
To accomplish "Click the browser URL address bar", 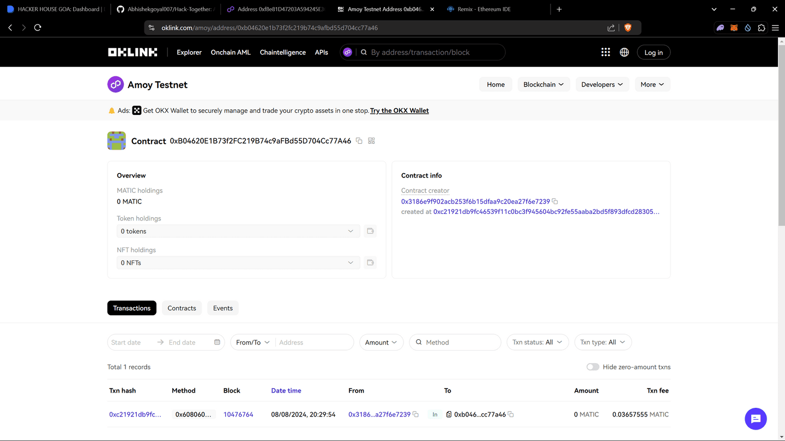I will [x=382, y=27].
